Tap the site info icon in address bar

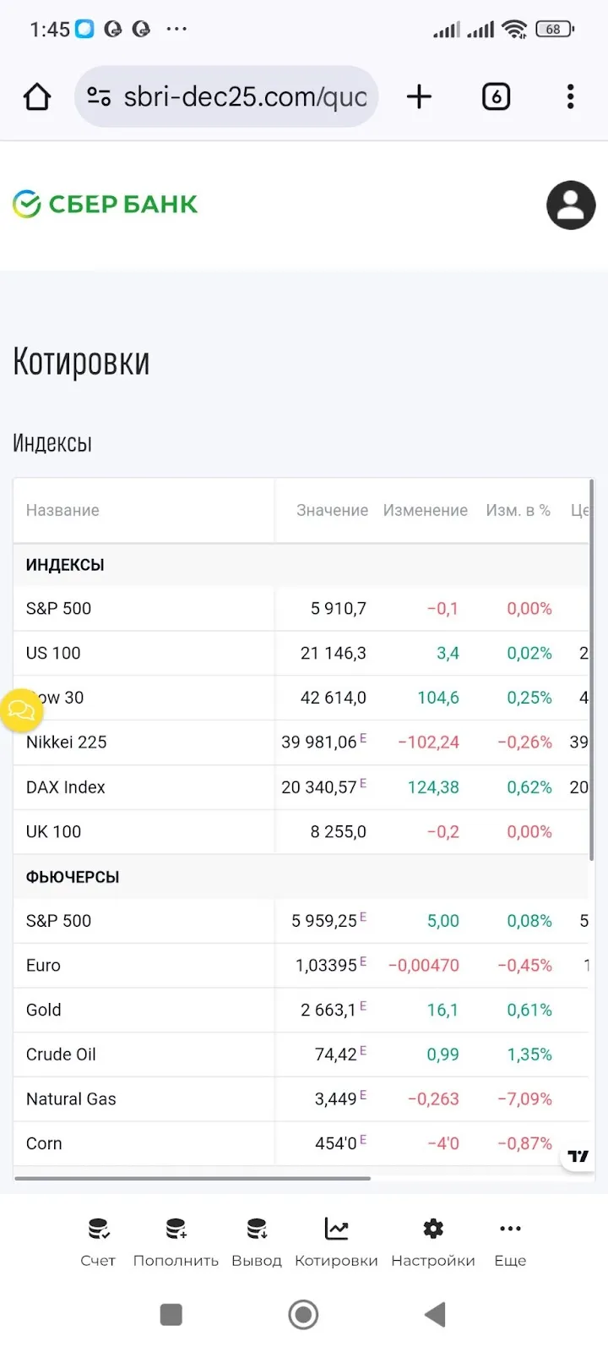(99, 97)
